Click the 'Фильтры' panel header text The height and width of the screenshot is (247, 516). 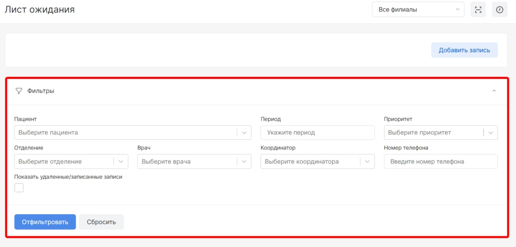(40, 91)
